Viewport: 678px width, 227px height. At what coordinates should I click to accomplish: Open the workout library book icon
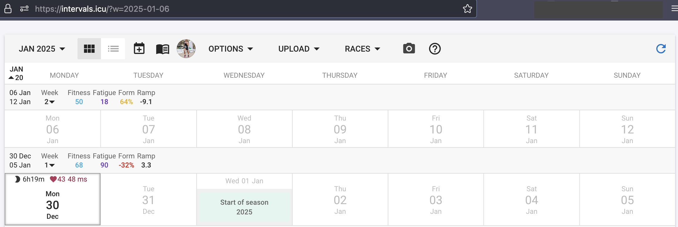163,49
